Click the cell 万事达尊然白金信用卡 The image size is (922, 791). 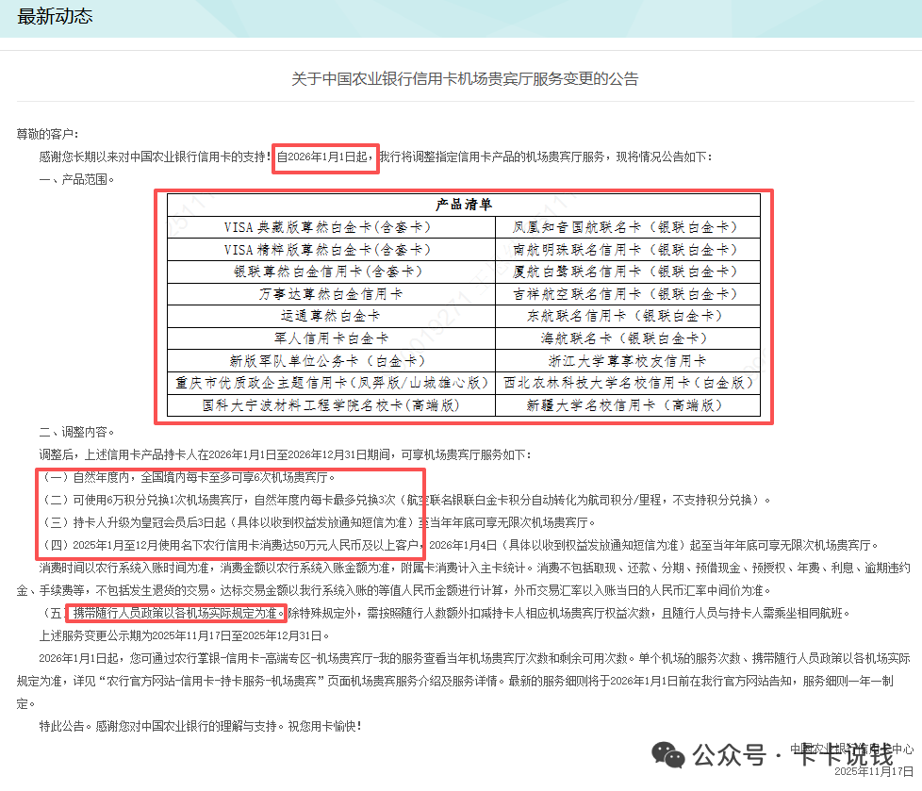click(331, 294)
